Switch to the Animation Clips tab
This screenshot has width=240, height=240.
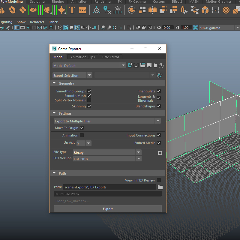point(82,57)
